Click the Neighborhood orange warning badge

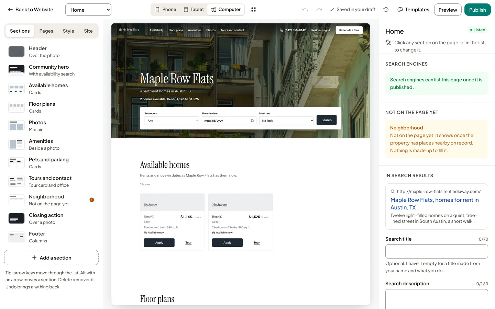click(x=92, y=200)
